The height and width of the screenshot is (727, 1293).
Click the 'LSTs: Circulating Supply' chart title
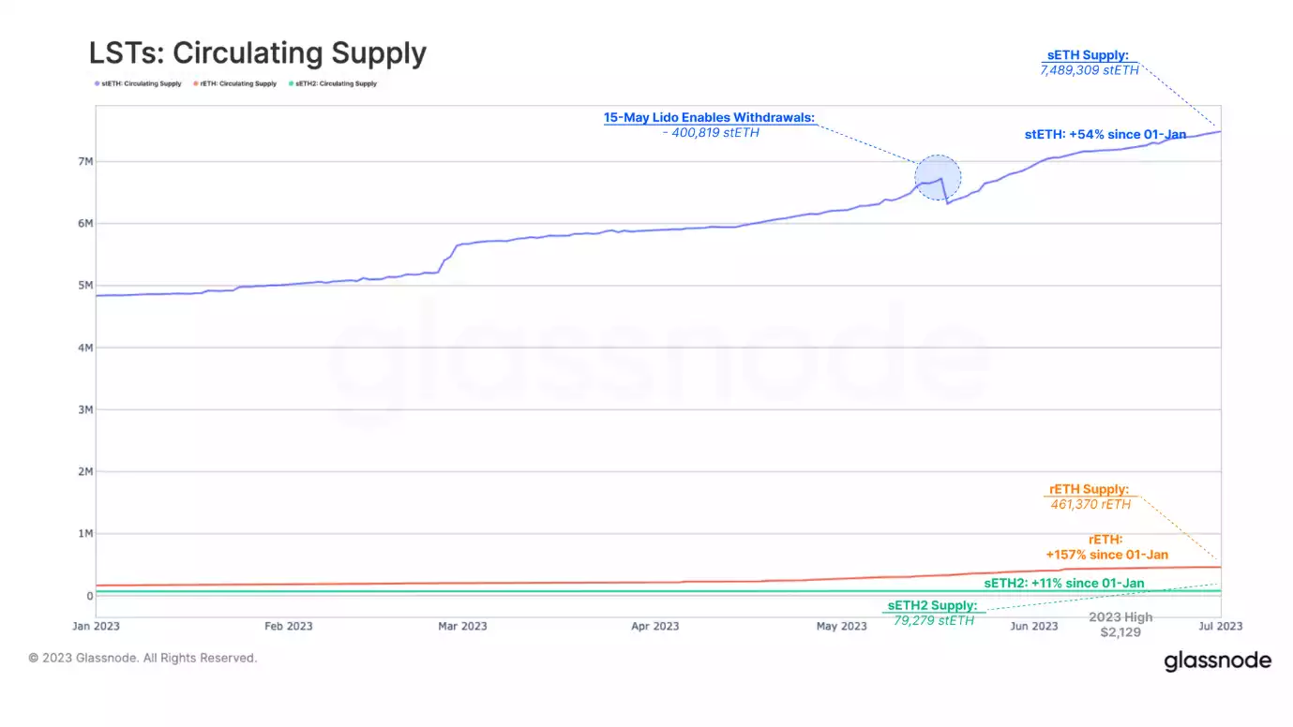(x=258, y=52)
